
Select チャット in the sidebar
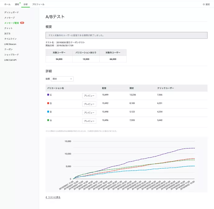point(8,28)
